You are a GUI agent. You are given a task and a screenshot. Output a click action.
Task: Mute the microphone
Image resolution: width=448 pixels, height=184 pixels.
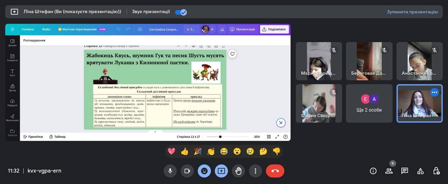pyautogui.click(x=170, y=171)
